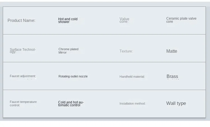Screen dimensions: 210x127
Task: Click the "Valve core:" label
Action: [124, 20]
